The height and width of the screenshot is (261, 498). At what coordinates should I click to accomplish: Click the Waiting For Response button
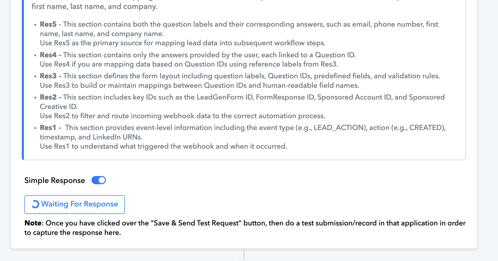pyautogui.click(x=75, y=204)
